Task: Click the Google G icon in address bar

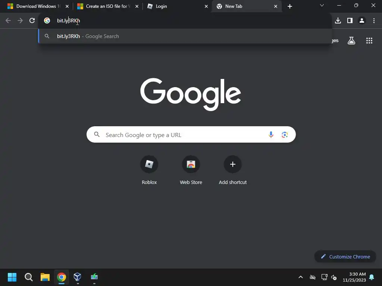Action: click(47, 21)
